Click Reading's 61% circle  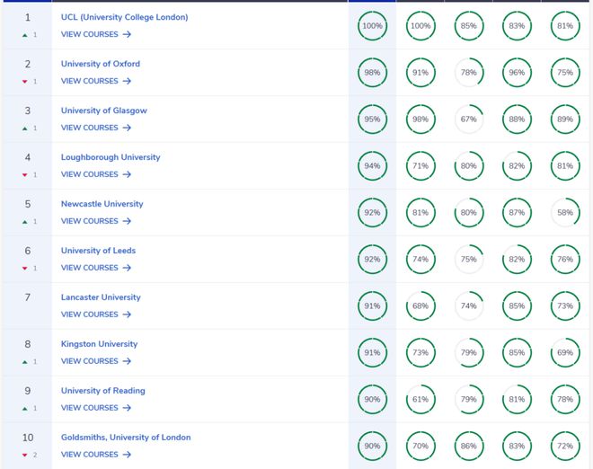(x=420, y=400)
